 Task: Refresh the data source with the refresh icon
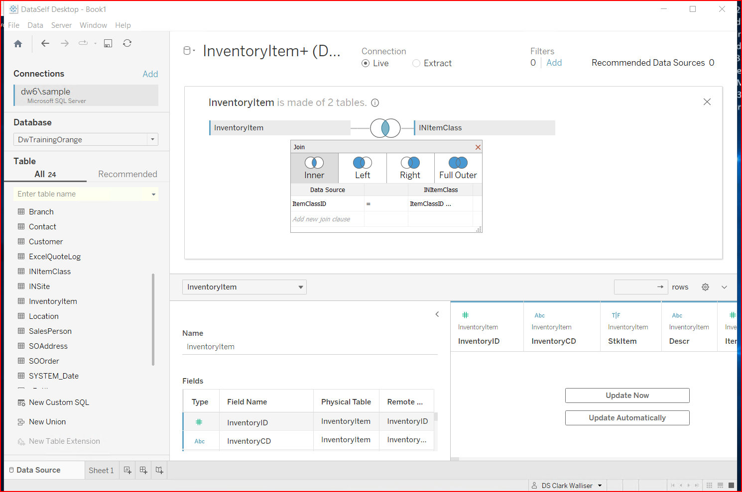tap(127, 43)
